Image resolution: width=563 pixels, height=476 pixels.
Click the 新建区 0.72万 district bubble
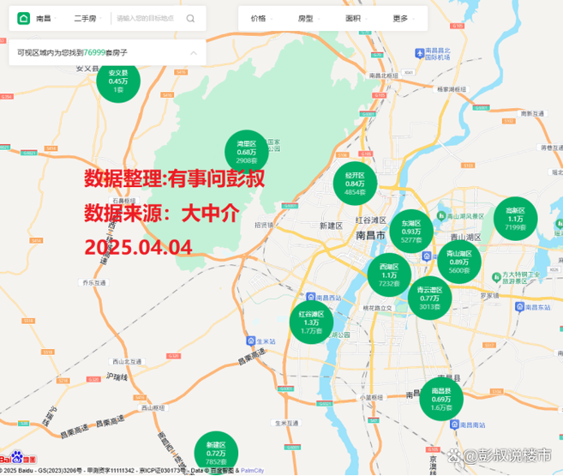click(x=216, y=453)
